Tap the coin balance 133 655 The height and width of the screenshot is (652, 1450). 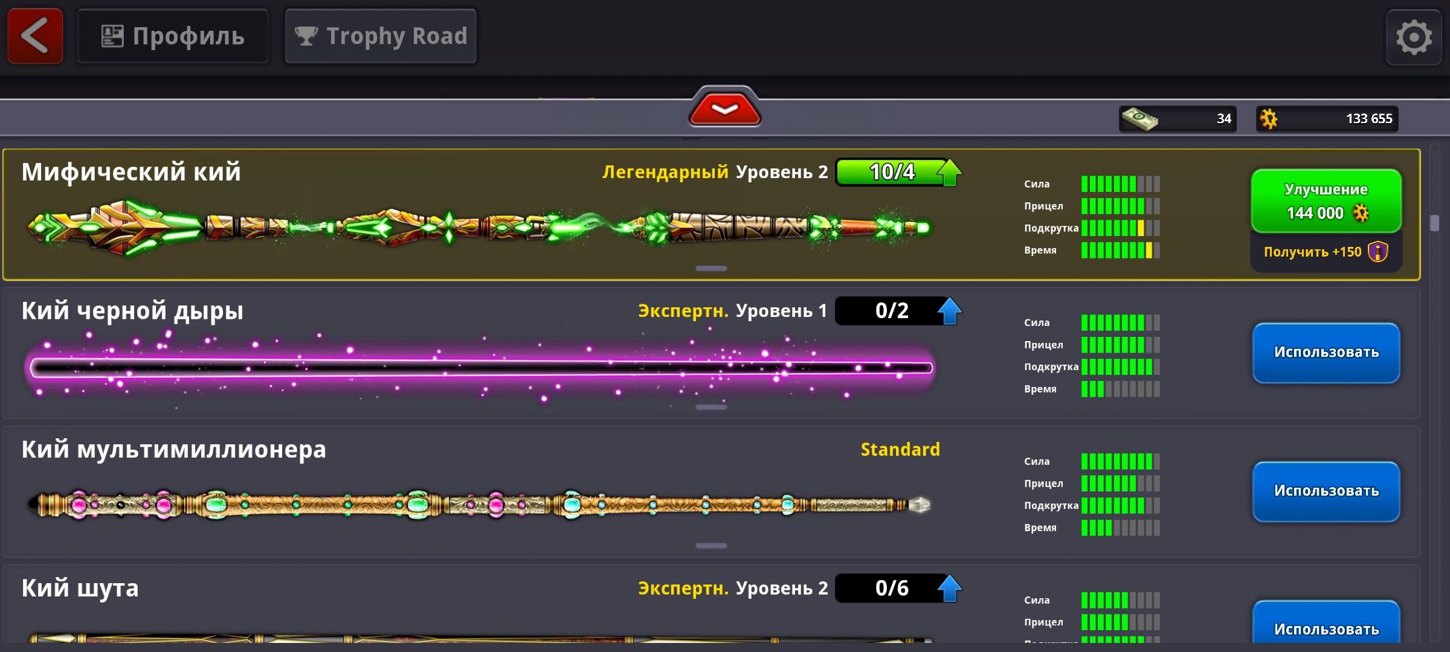1327,118
